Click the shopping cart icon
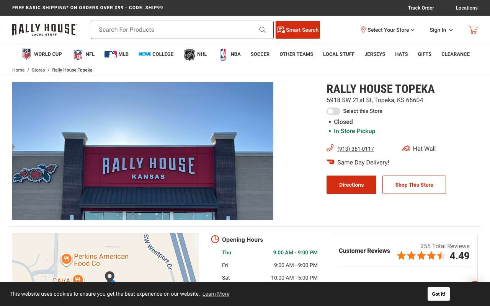Image resolution: width=490 pixels, height=306 pixels. 473,30
